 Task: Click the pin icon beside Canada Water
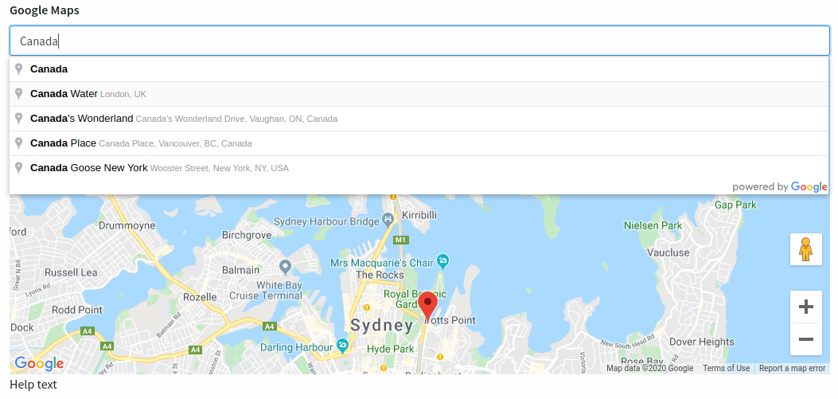[19, 94]
